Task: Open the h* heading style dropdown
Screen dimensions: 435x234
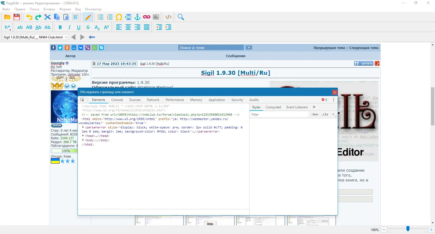Action: [x=8, y=27]
